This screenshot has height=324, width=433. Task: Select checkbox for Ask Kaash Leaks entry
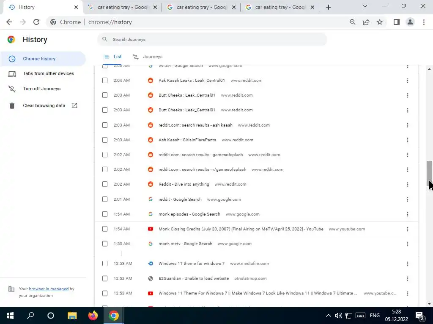coord(105,81)
